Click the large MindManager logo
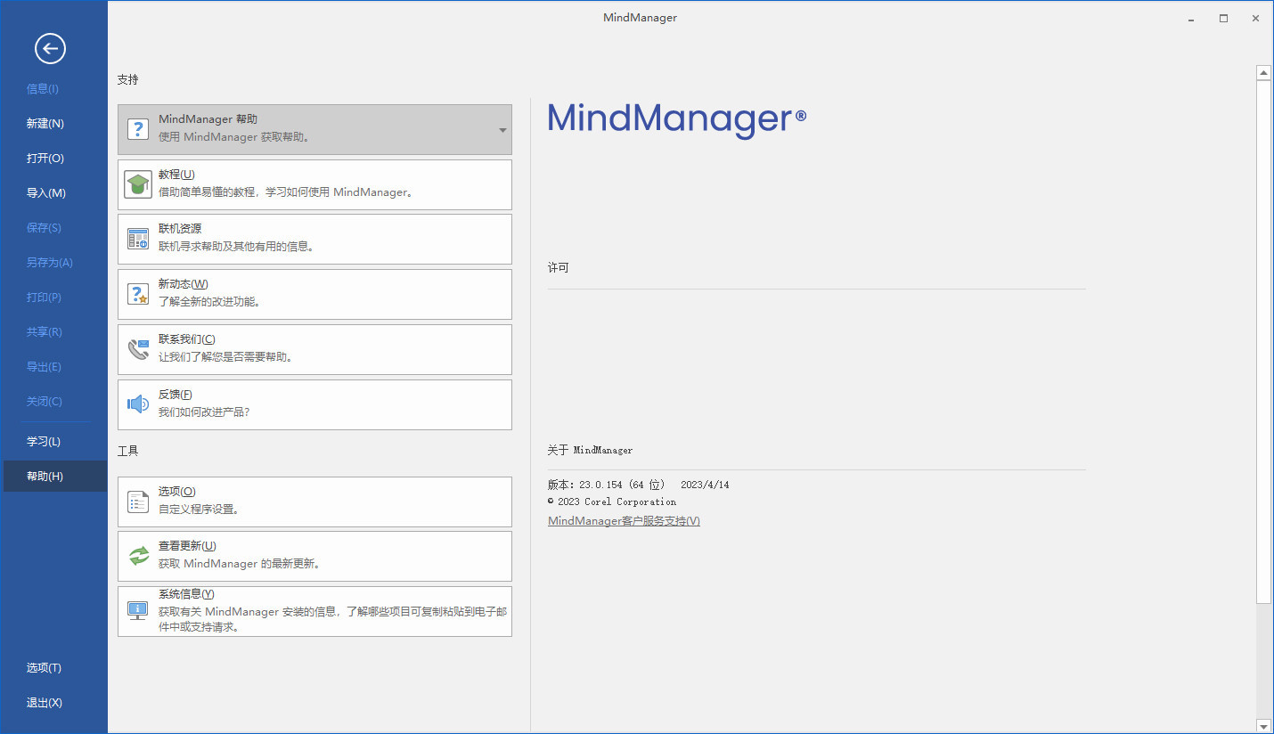 click(677, 119)
